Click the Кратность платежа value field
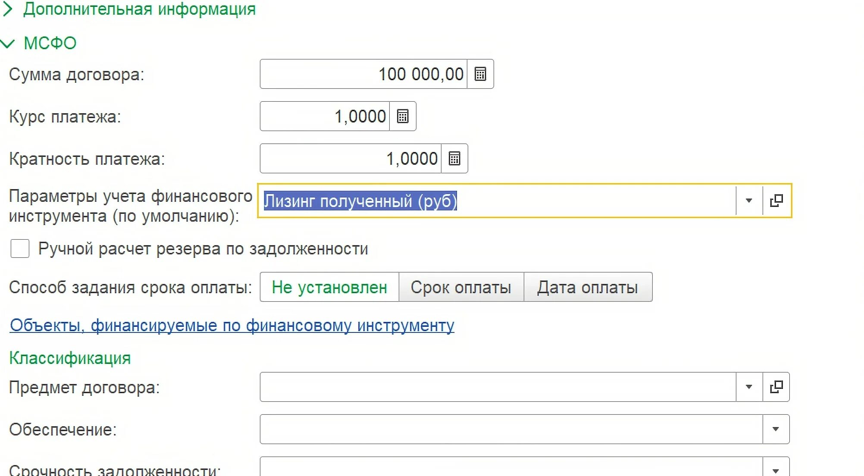This screenshot has height=476, width=864. 351,159
